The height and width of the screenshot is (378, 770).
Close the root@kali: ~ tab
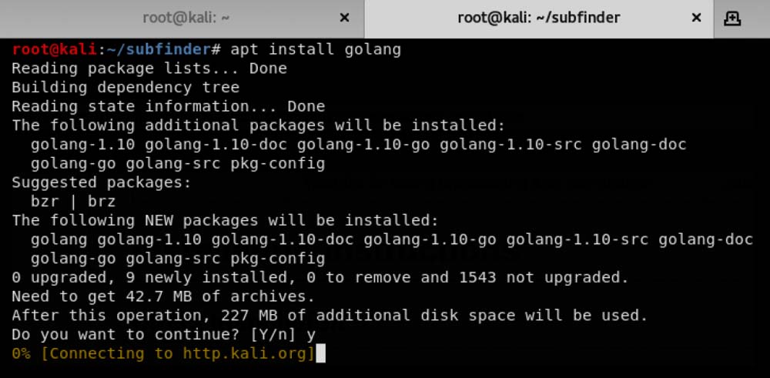click(x=344, y=18)
